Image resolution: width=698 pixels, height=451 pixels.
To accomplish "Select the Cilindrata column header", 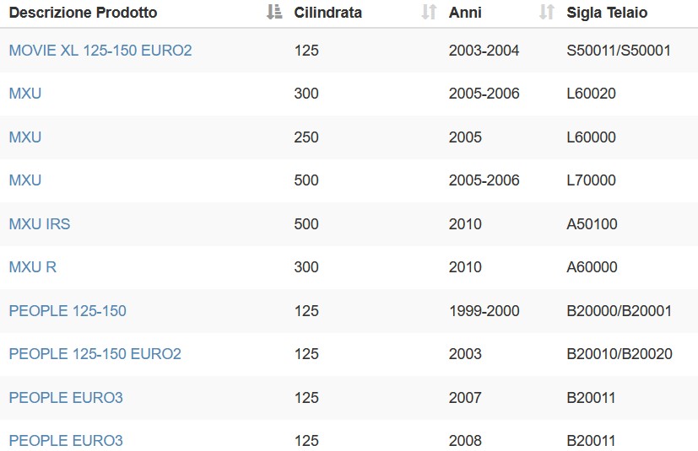I will pos(327,13).
